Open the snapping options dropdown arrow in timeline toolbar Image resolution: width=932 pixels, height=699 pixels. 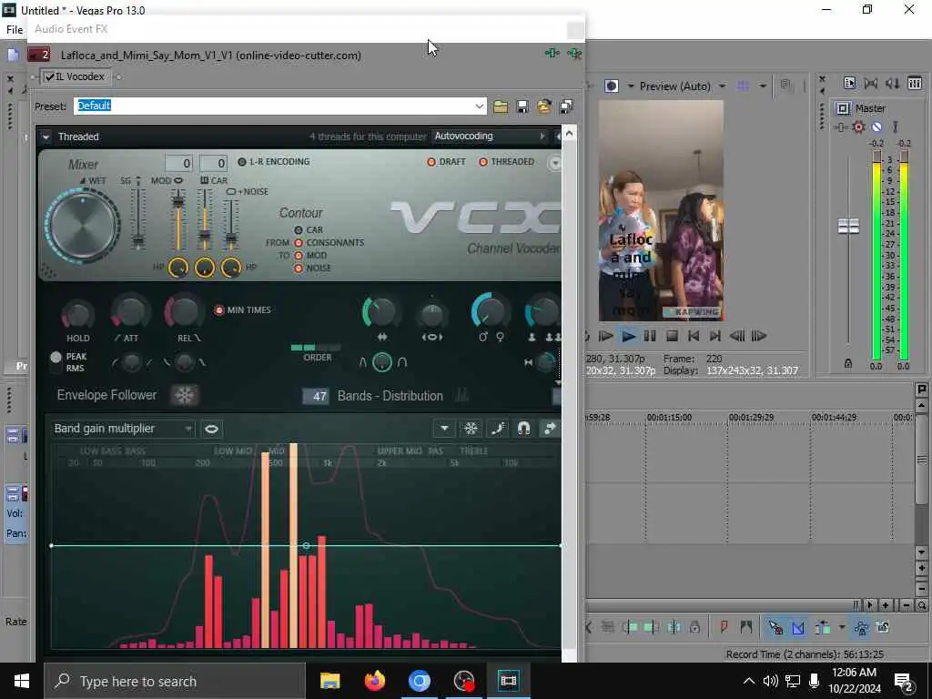(842, 627)
